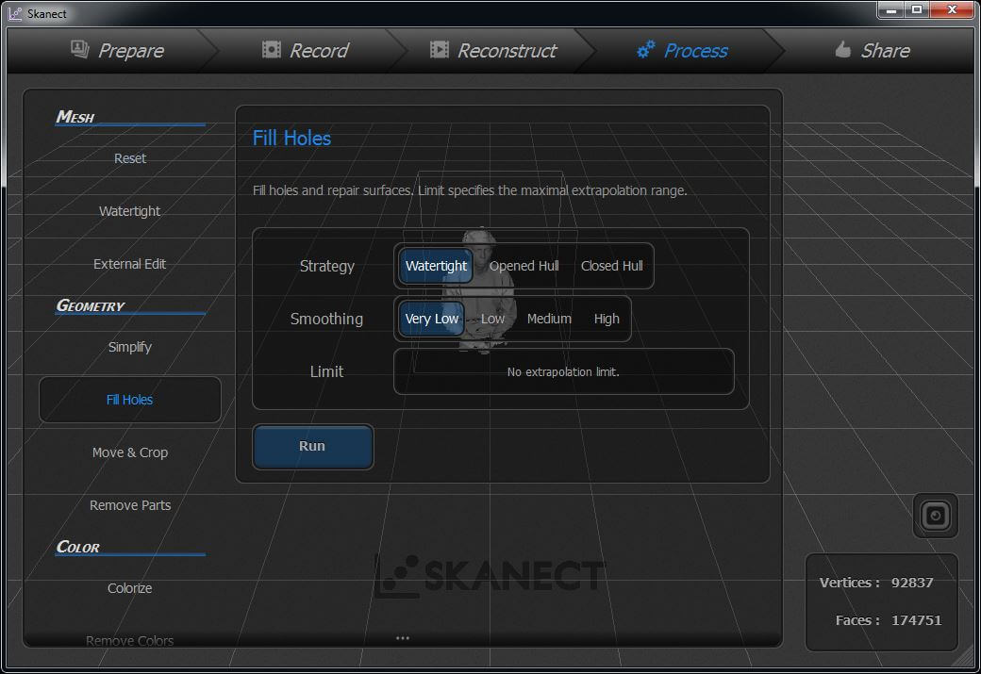Open the Colorize option
Viewport: 981px width, 674px height.
pos(129,588)
